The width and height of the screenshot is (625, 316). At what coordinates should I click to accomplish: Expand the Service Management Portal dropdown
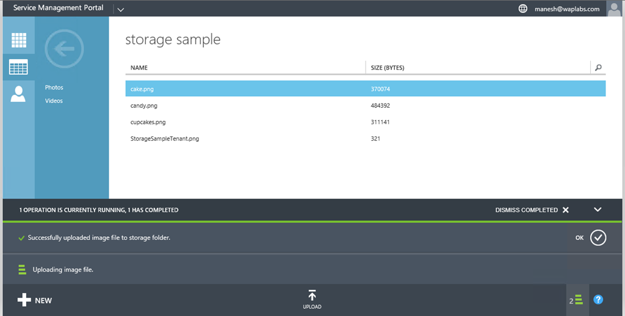(120, 9)
